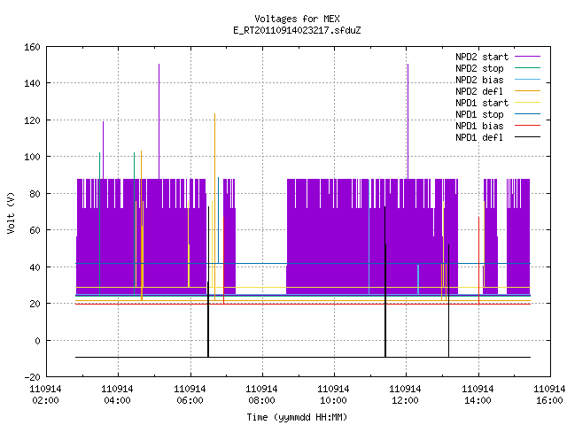This screenshot has height=425, width=567.
Task: Click the Voltages for MEX chart title
Action: [x=297, y=19]
